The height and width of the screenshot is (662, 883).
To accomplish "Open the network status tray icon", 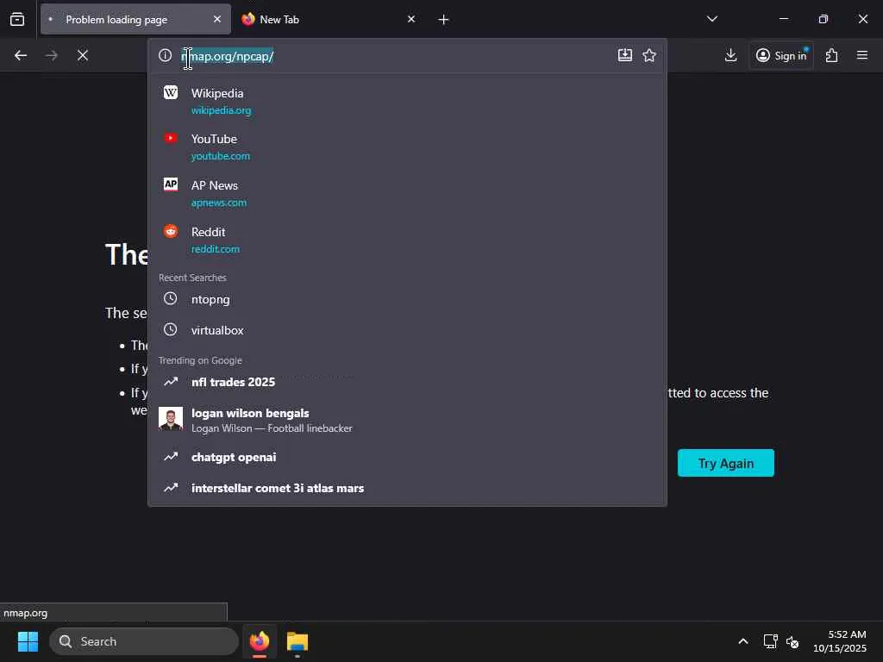I will (770, 641).
